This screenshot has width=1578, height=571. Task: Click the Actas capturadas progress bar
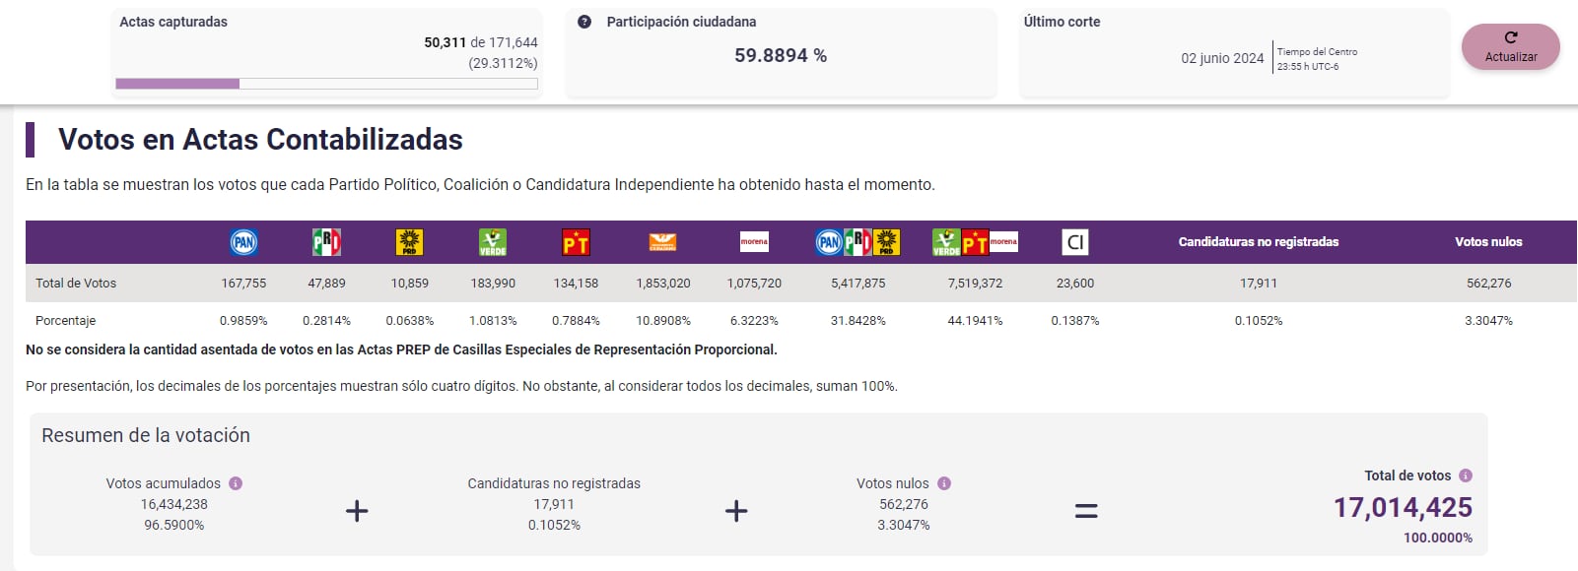(x=326, y=84)
